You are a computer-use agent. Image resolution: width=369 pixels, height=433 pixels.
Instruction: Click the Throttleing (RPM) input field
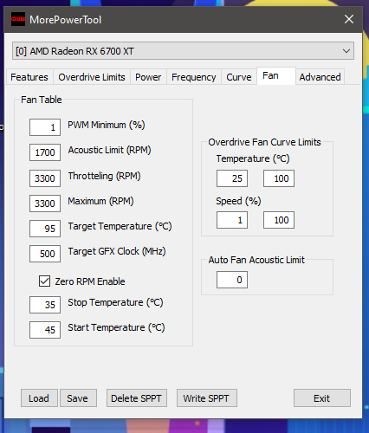45,178
